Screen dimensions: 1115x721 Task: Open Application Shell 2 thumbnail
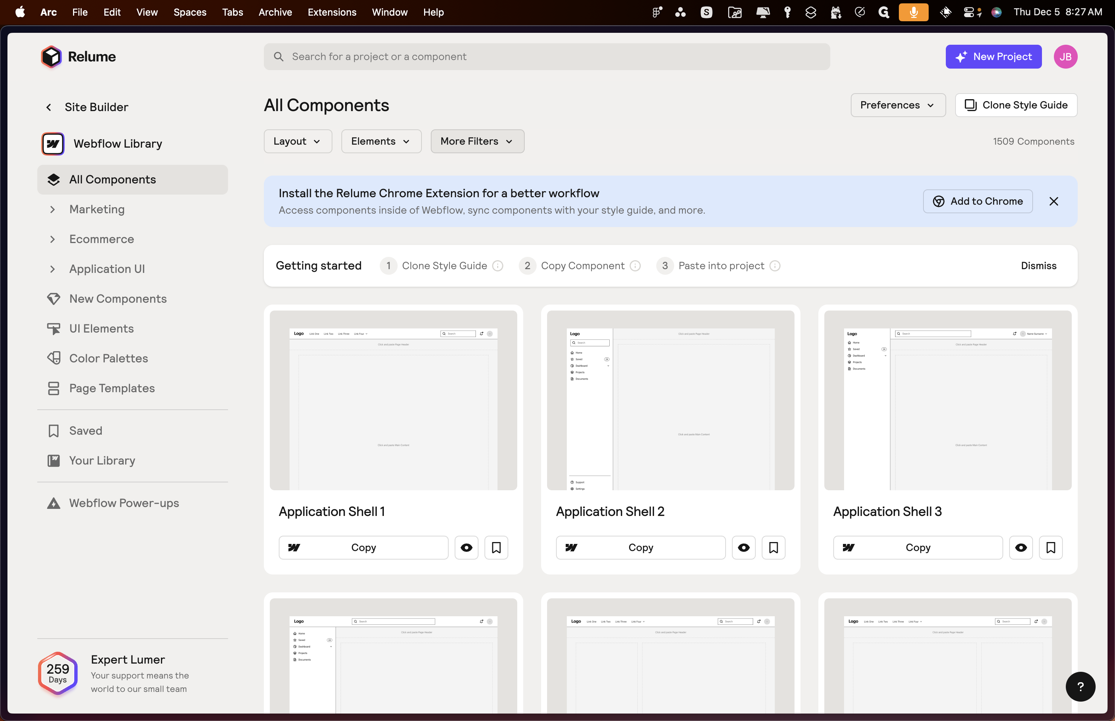(x=670, y=400)
